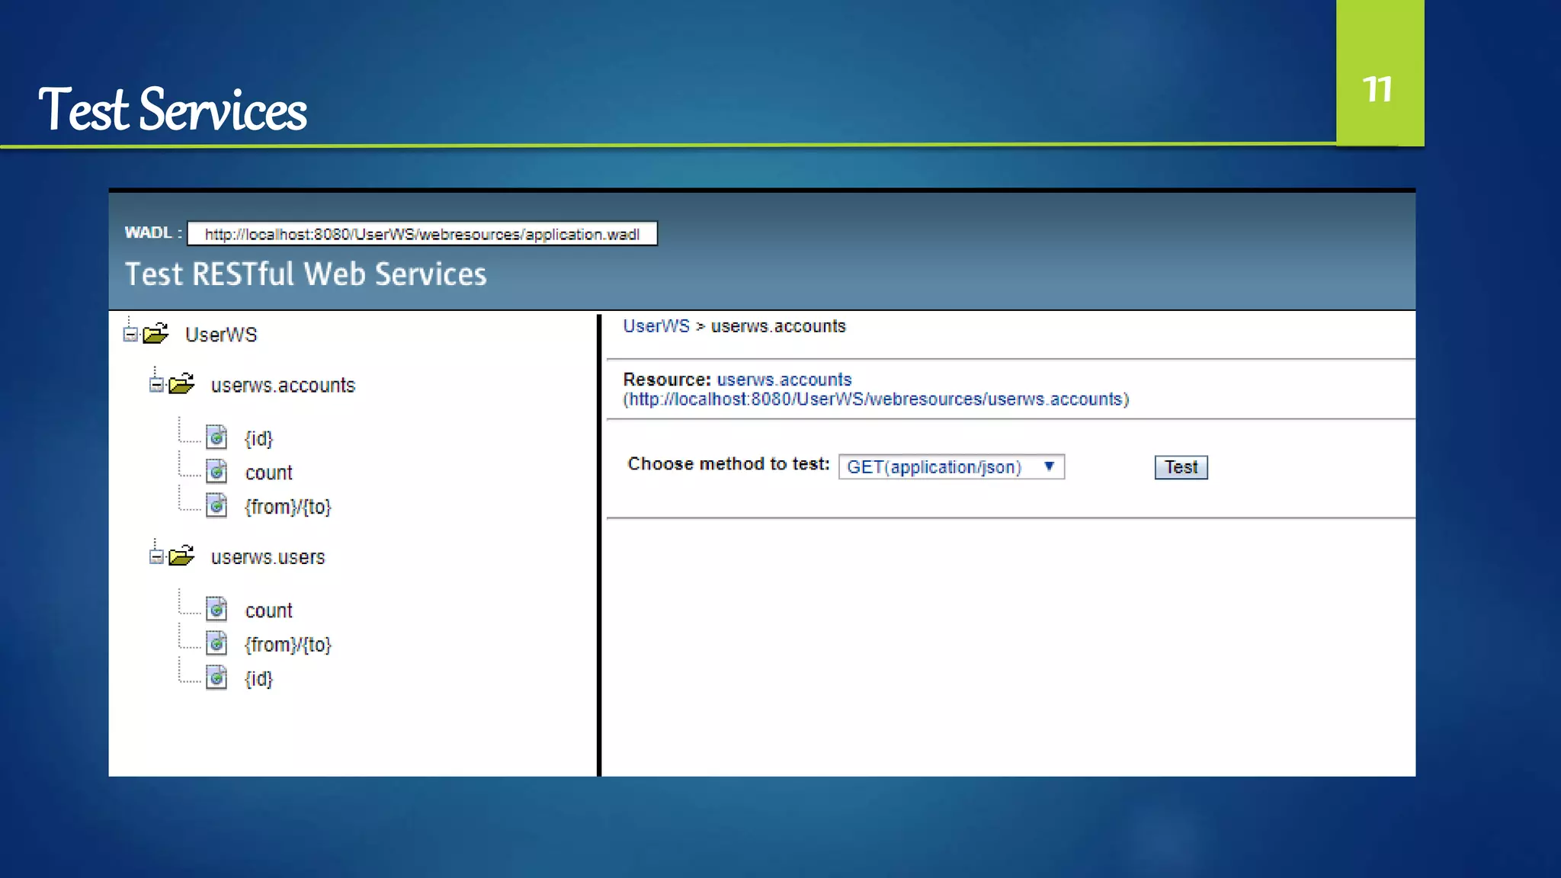The height and width of the screenshot is (878, 1561).
Task: Click the WADL label
Action: pos(153,233)
